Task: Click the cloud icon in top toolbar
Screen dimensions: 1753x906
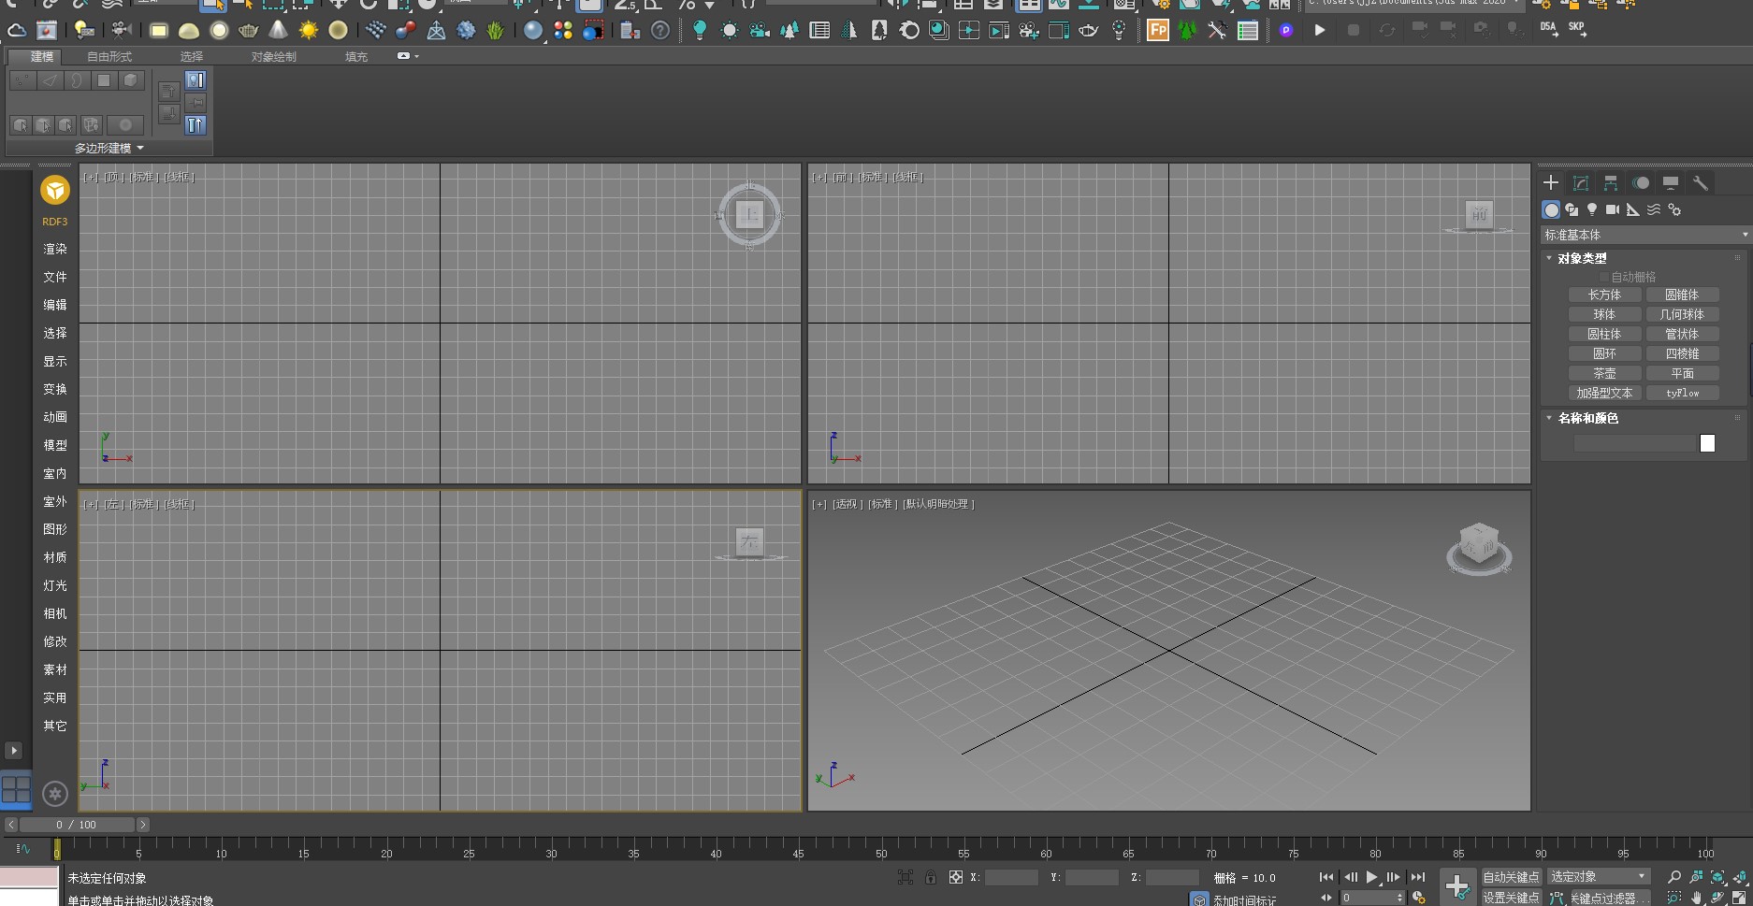Action: point(16,31)
